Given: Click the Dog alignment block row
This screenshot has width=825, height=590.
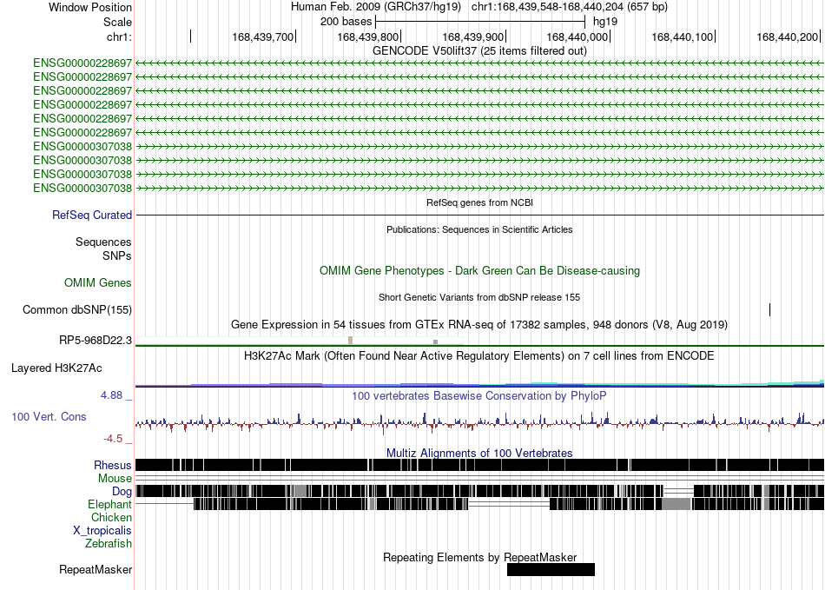Looking at the screenshot, I should tap(480, 491).
